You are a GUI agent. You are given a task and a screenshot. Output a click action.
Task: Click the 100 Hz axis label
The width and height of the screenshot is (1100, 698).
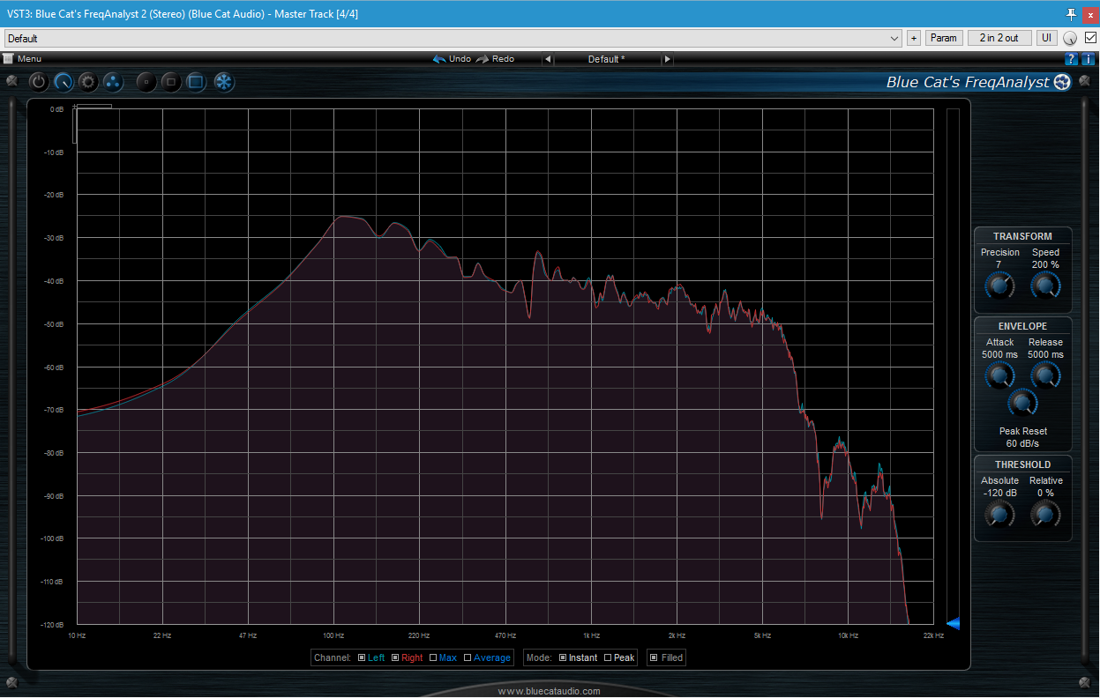(x=333, y=635)
